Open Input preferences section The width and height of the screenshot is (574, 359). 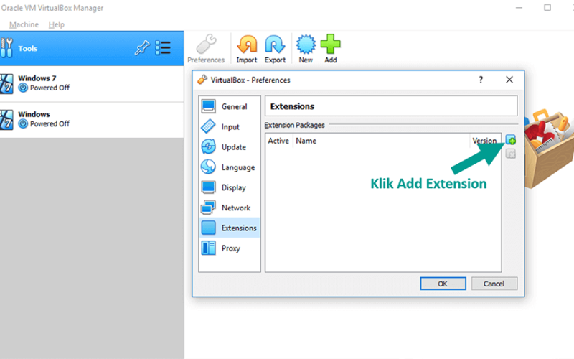(230, 127)
